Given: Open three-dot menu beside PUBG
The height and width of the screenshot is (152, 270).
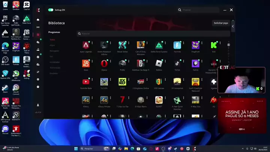Looking at the screenshot, I should [129, 61].
